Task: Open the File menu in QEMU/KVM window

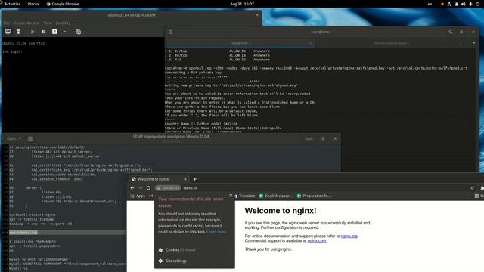Action: tap(7, 23)
